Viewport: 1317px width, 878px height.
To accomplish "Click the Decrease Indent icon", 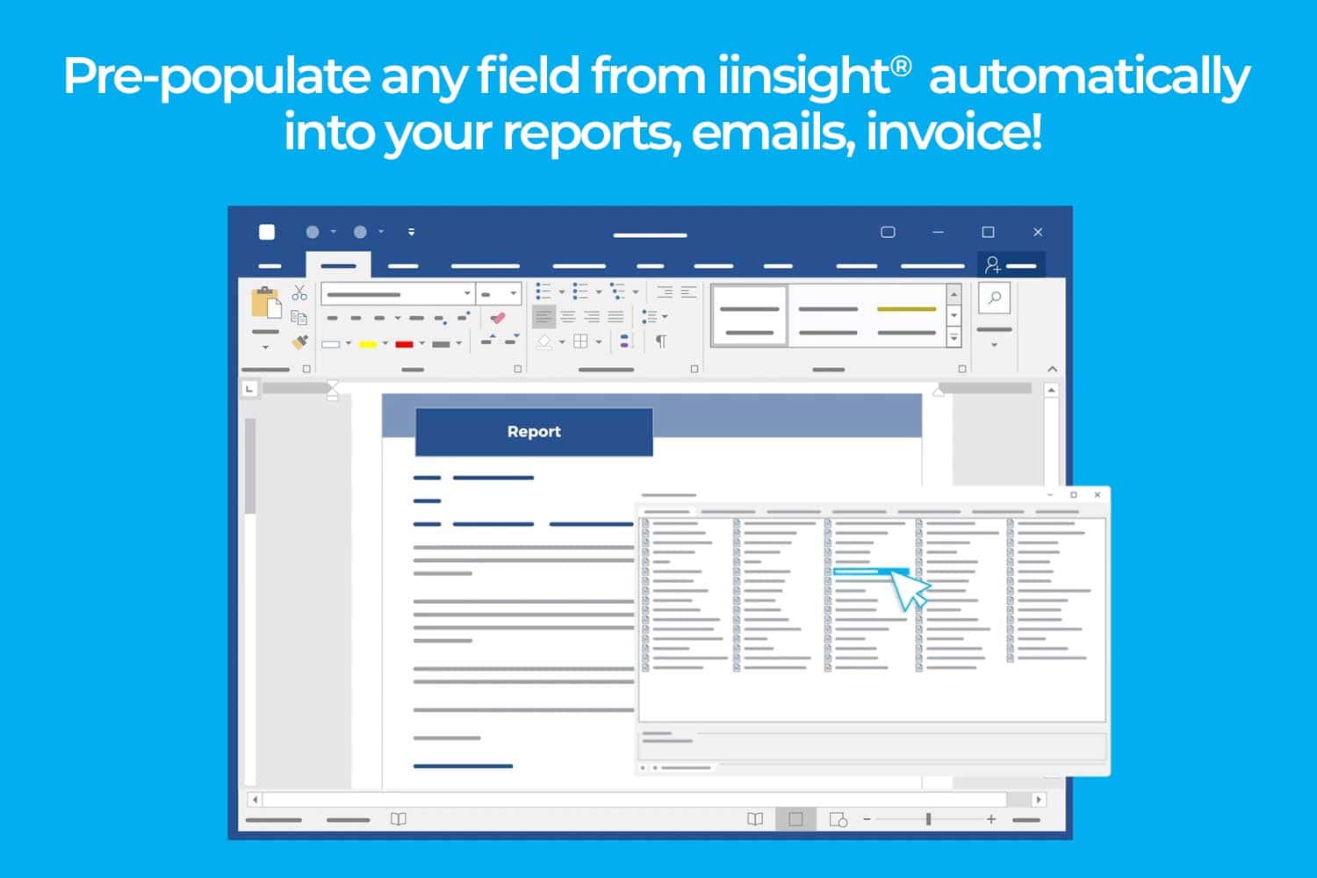I will (665, 291).
